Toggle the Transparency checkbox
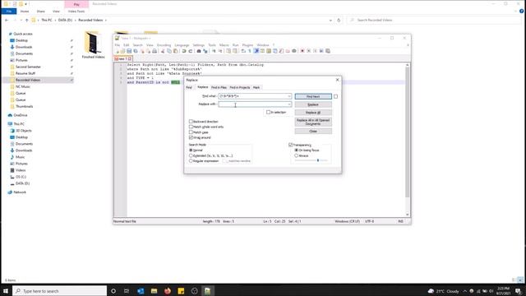 point(290,145)
